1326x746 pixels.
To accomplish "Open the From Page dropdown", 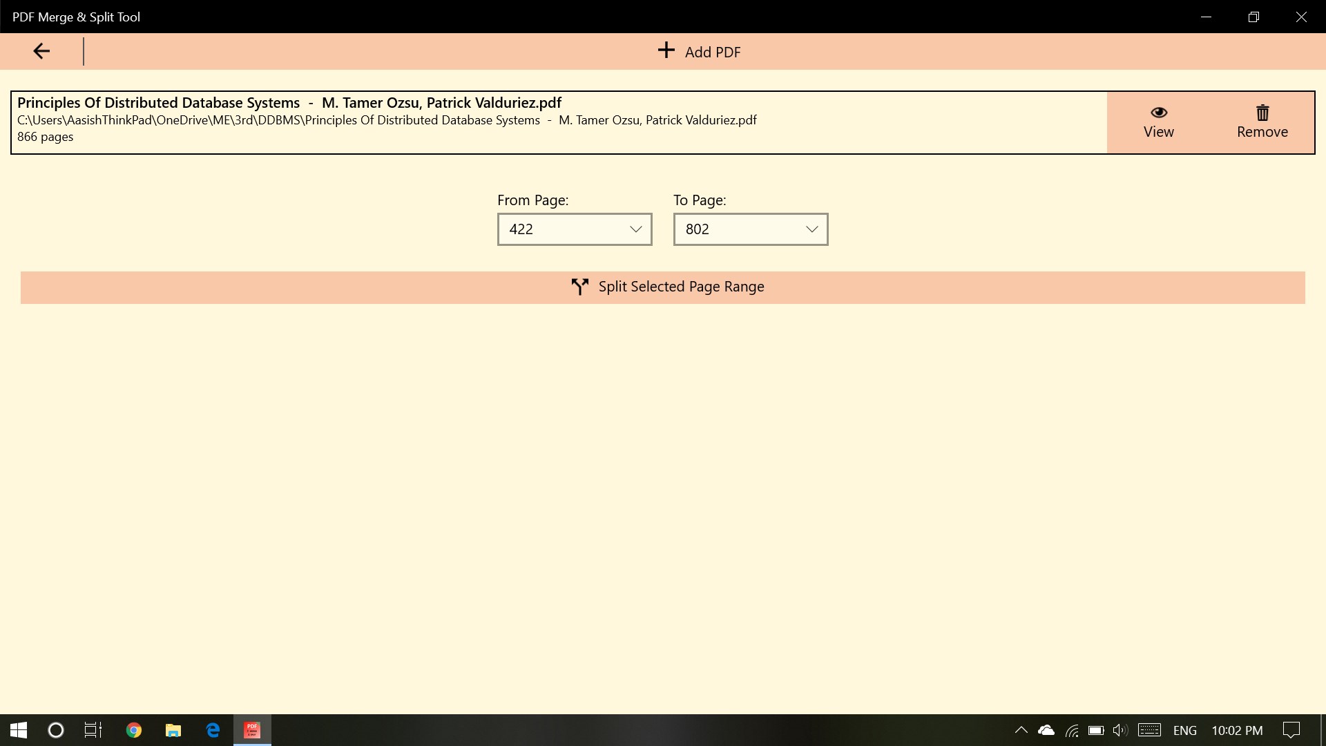I will 574,229.
